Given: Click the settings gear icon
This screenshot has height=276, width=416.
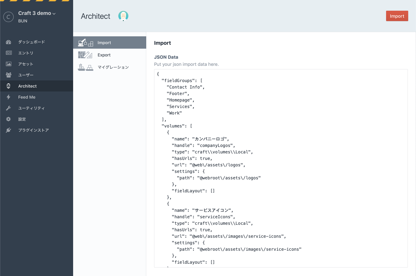Looking at the screenshot, I should [x=8, y=119].
